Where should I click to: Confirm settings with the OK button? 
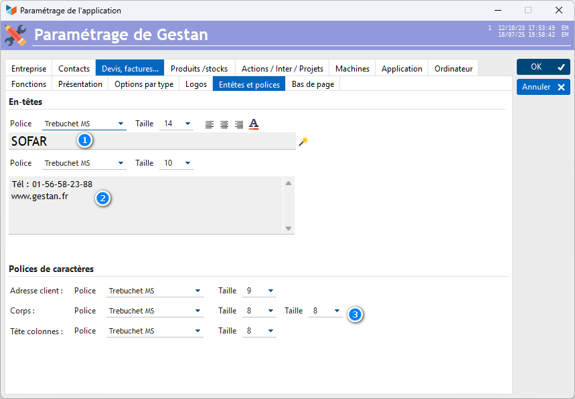[x=543, y=67]
